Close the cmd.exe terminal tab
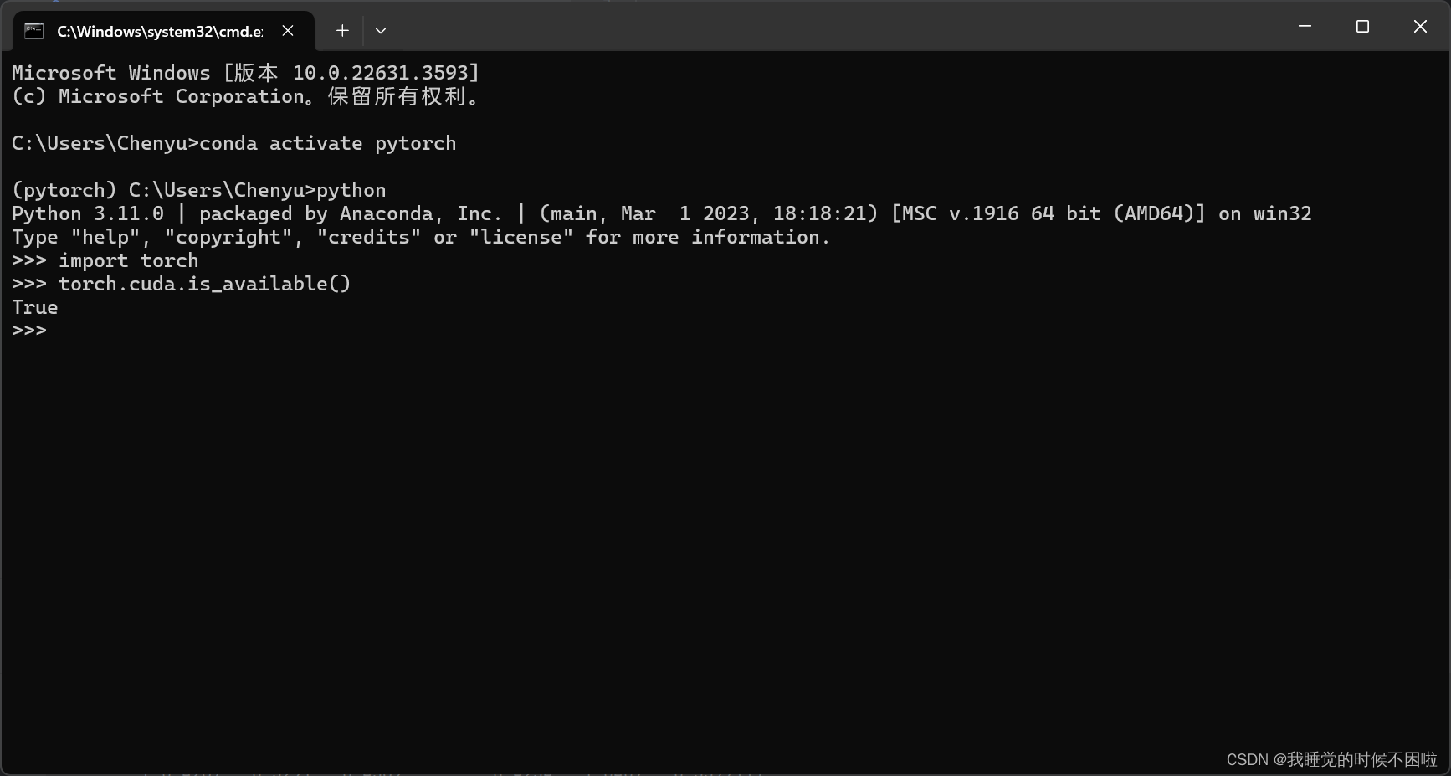This screenshot has height=776, width=1451. [x=288, y=31]
